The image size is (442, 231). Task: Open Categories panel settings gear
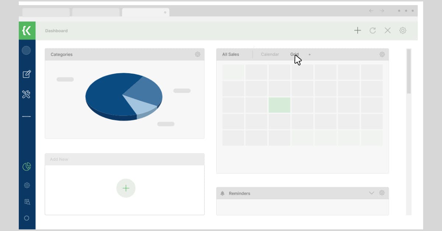point(198,54)
